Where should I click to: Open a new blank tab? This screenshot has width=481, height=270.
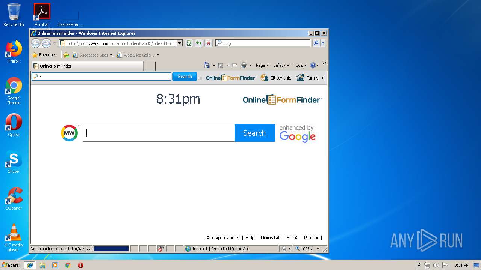click(x=150, y=66)
